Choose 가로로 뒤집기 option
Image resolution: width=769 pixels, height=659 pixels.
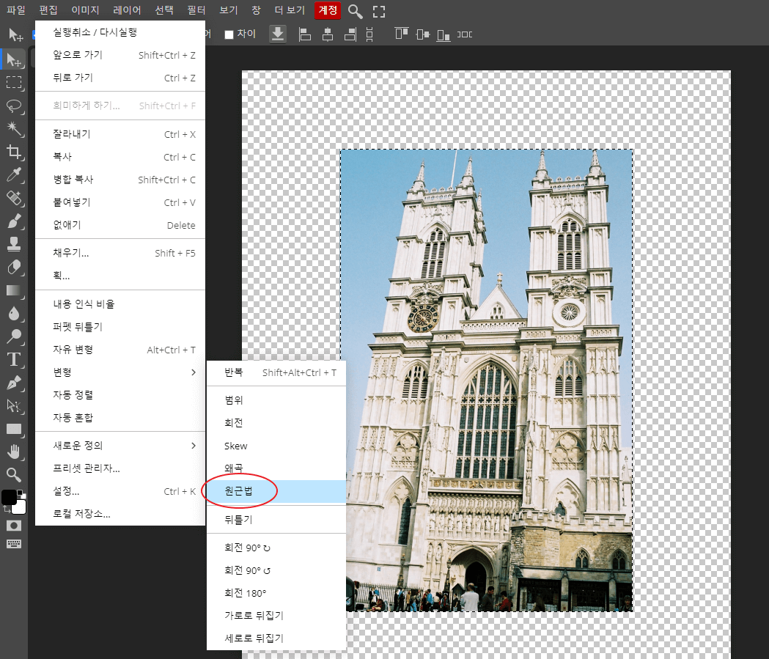coord(276,615)
